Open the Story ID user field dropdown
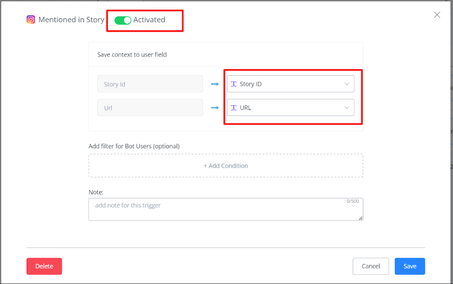Image resolution: width=453 pixels, height=284 pixels. (x=290, y=84)
